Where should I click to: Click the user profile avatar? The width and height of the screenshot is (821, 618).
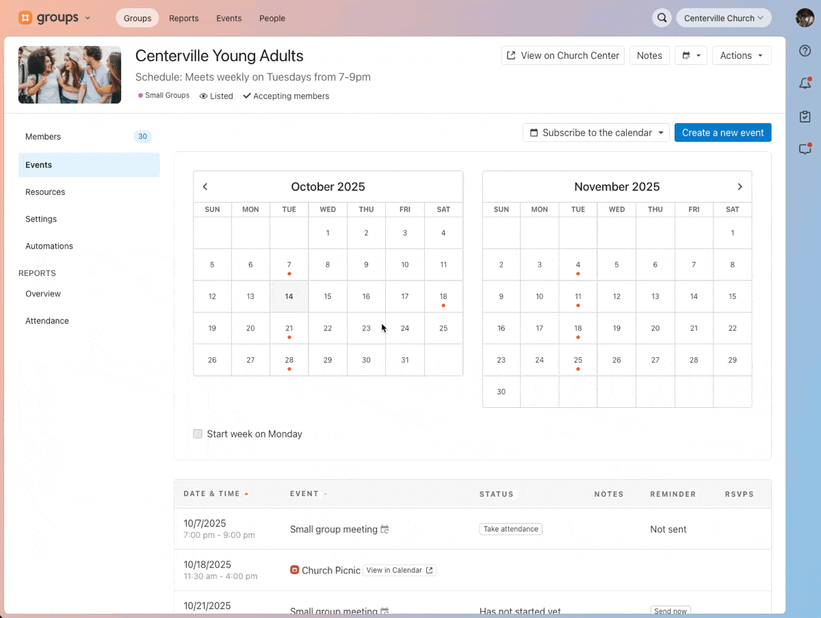point(805,18)
